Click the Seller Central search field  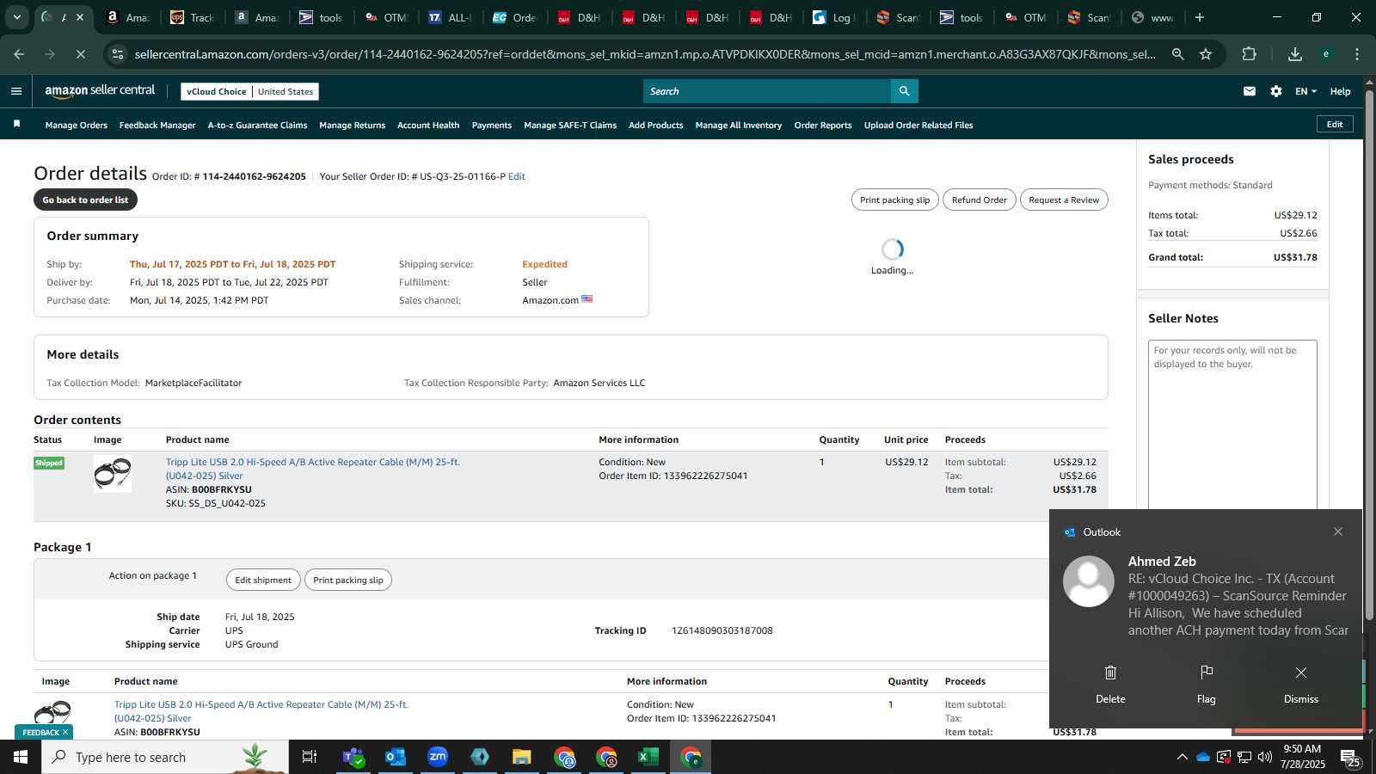[x=767, y=91]
